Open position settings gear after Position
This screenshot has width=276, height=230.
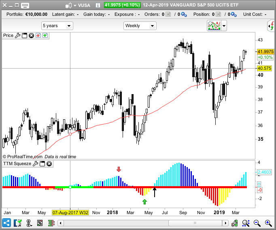(234, 14)
